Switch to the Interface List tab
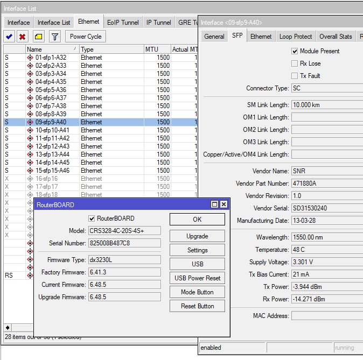This screenshot has width=363, height=360. pyautogui.click(x=54, y=23)
